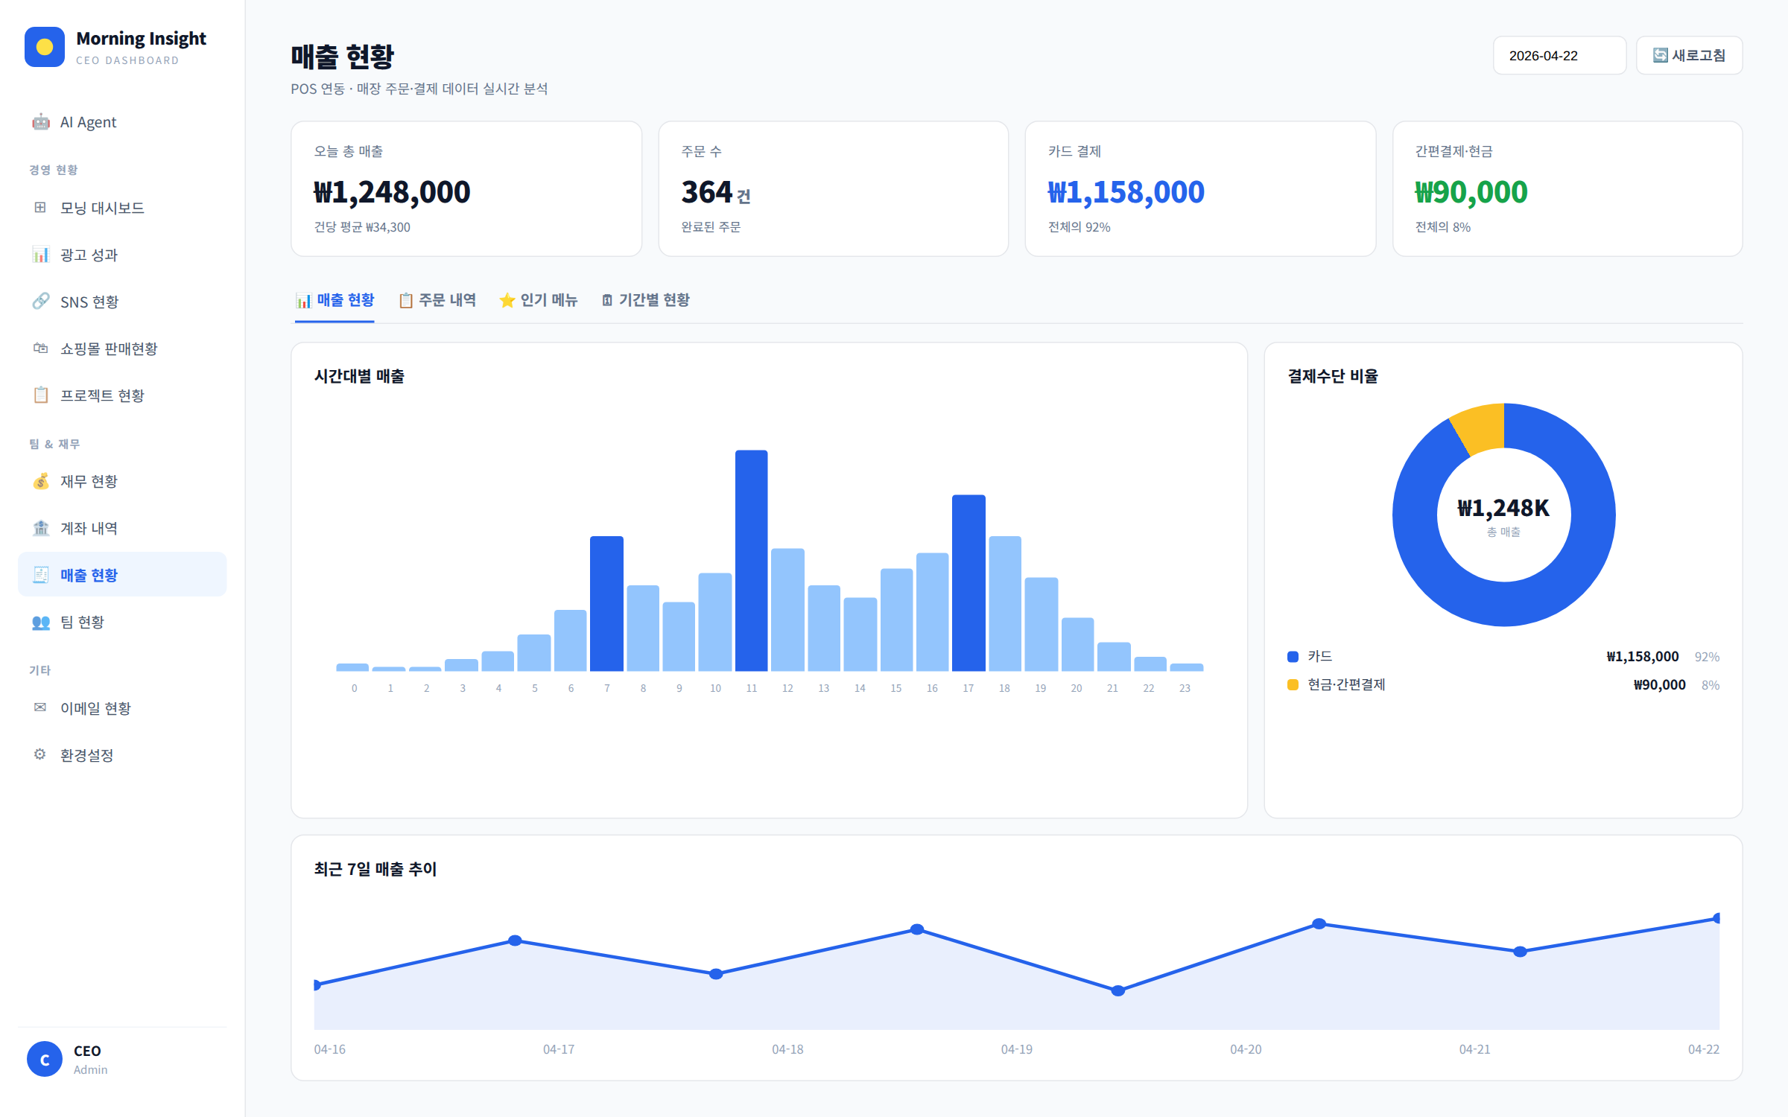Open 광고 성과 bar chart icon

(41, 255)
